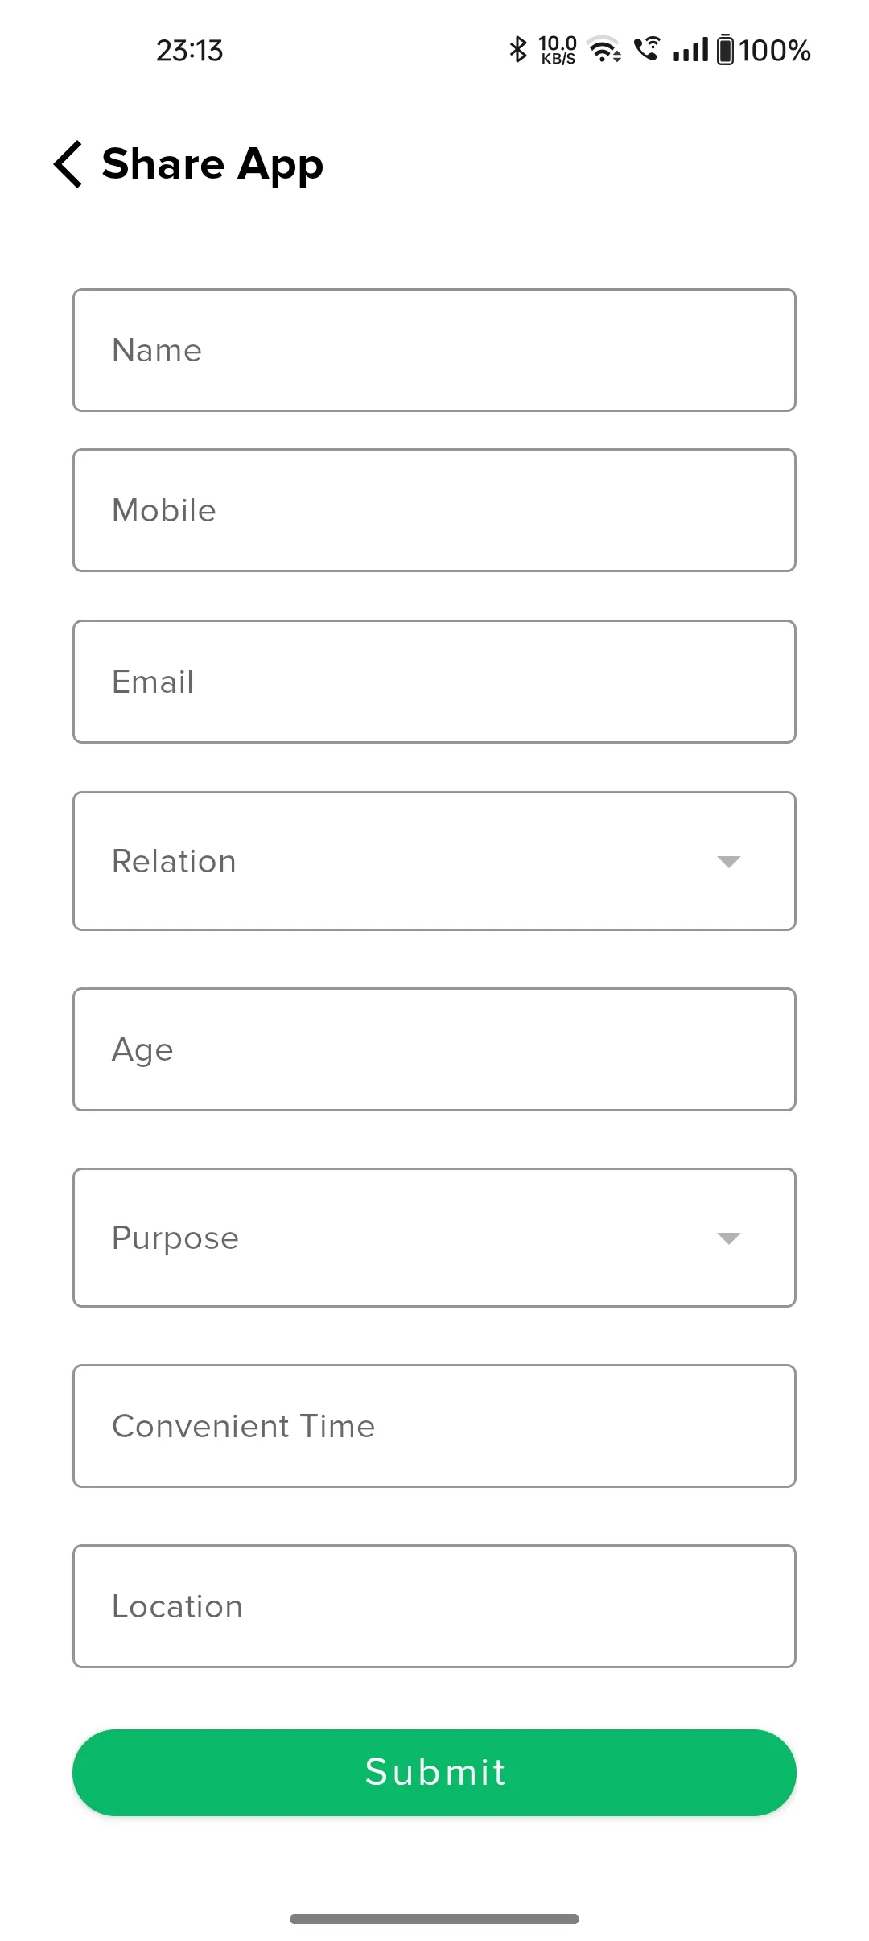The image size is (869, 1941).
Task: Select the Mobile number field
Action: click(434, 510)
